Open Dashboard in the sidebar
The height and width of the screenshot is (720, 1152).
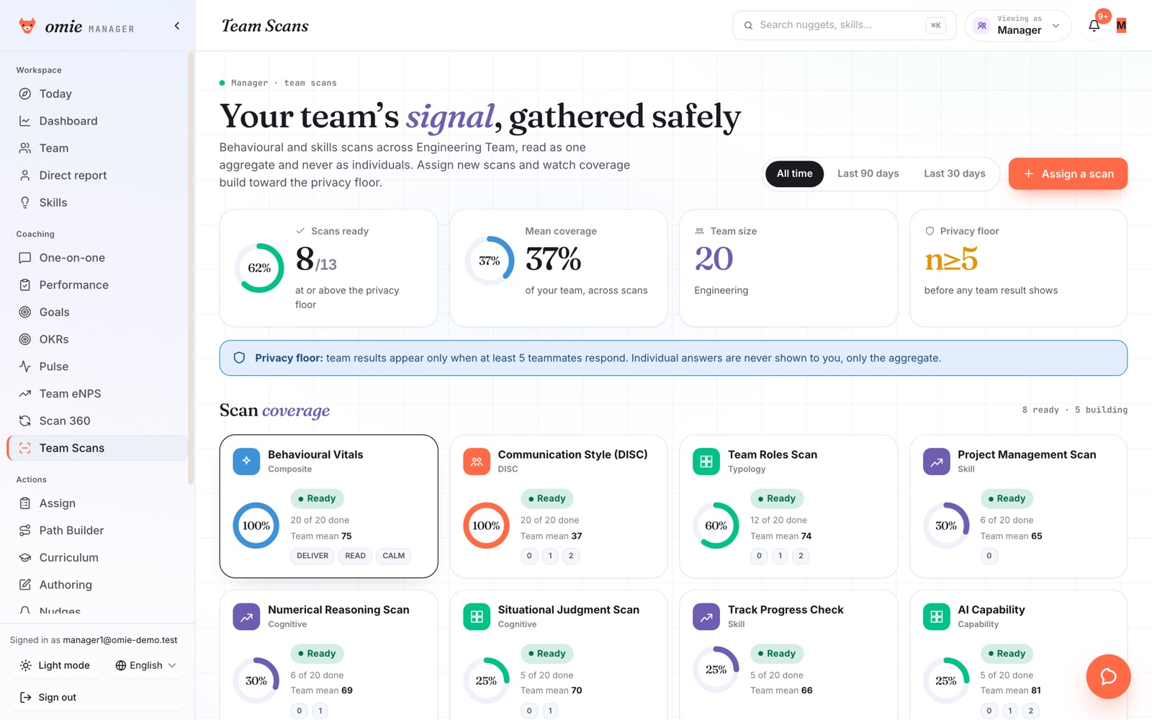click(x=97, y=121)
